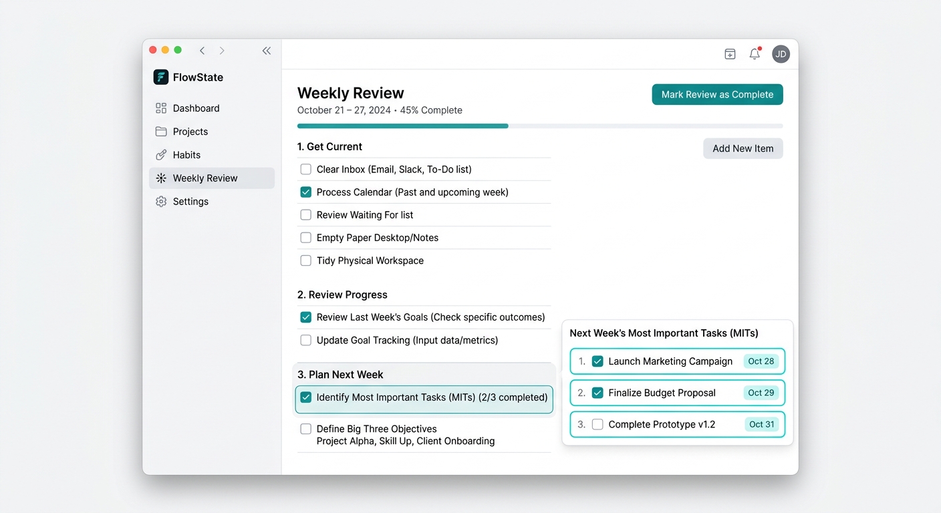Select the "3. Plan Next Week" heading
This screenshot has height=513, width=941.
340,375
